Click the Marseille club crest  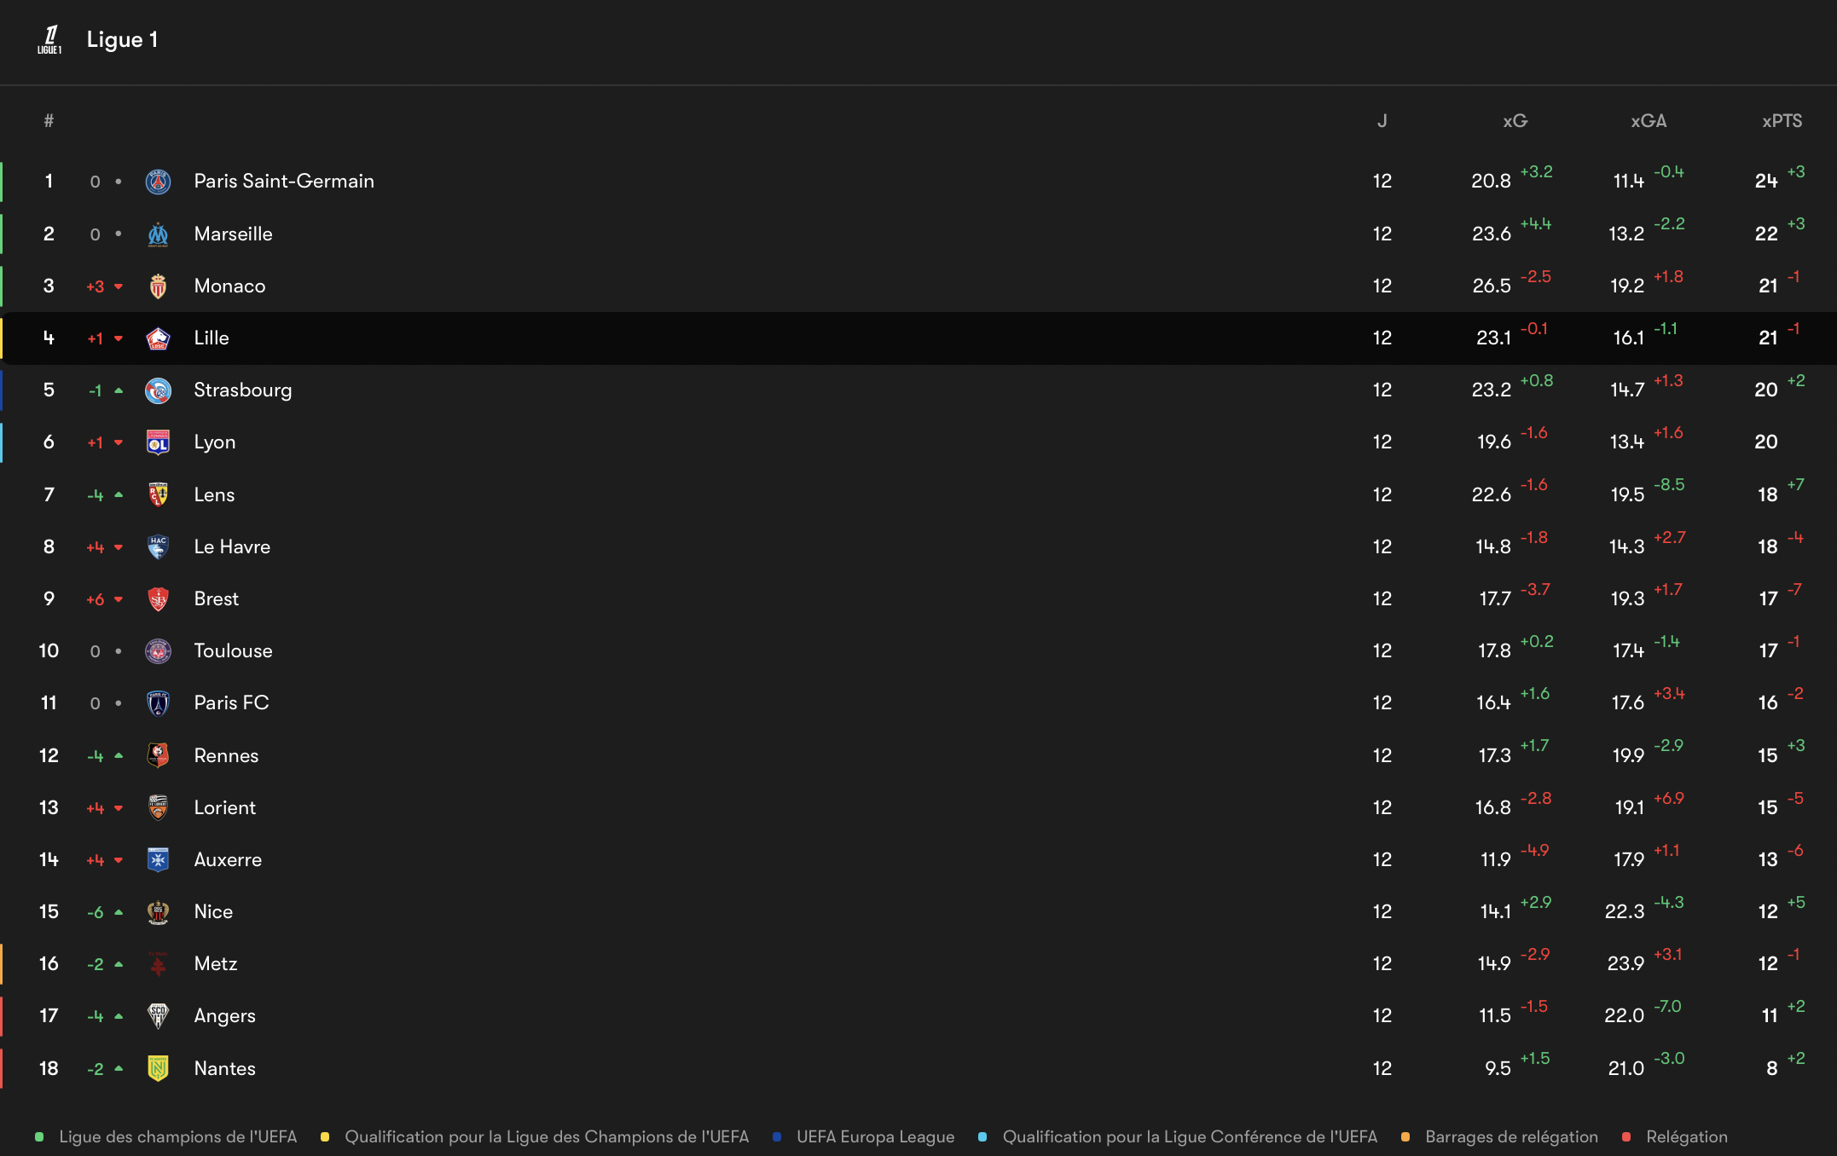tap(158, 234)
